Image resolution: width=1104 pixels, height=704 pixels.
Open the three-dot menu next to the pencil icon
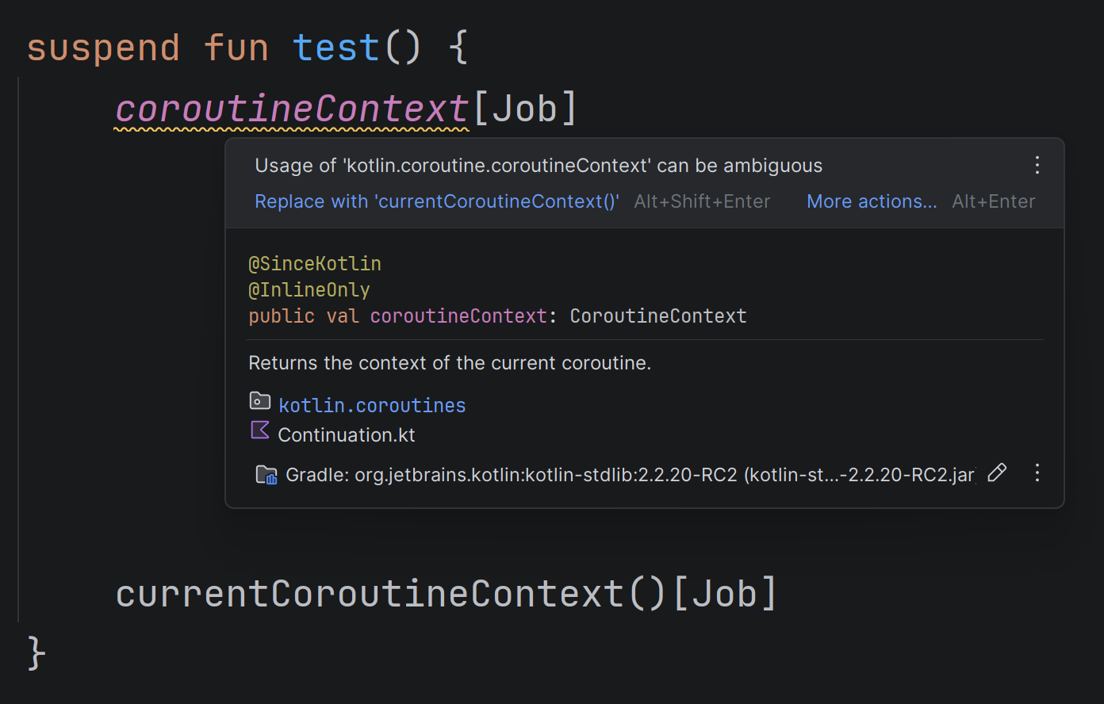coord(1037,473)
